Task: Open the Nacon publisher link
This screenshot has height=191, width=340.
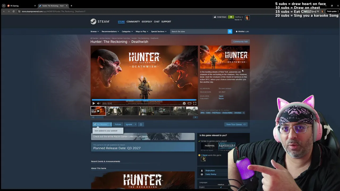Action: point(221,98)
